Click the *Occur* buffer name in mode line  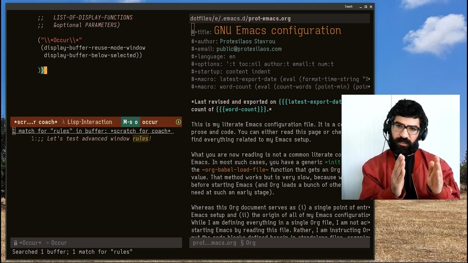click(31, 243)
